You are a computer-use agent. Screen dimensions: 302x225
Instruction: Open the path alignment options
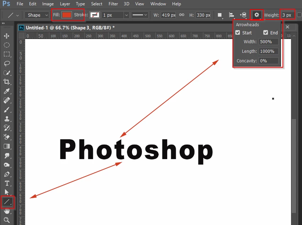point(231,15)
